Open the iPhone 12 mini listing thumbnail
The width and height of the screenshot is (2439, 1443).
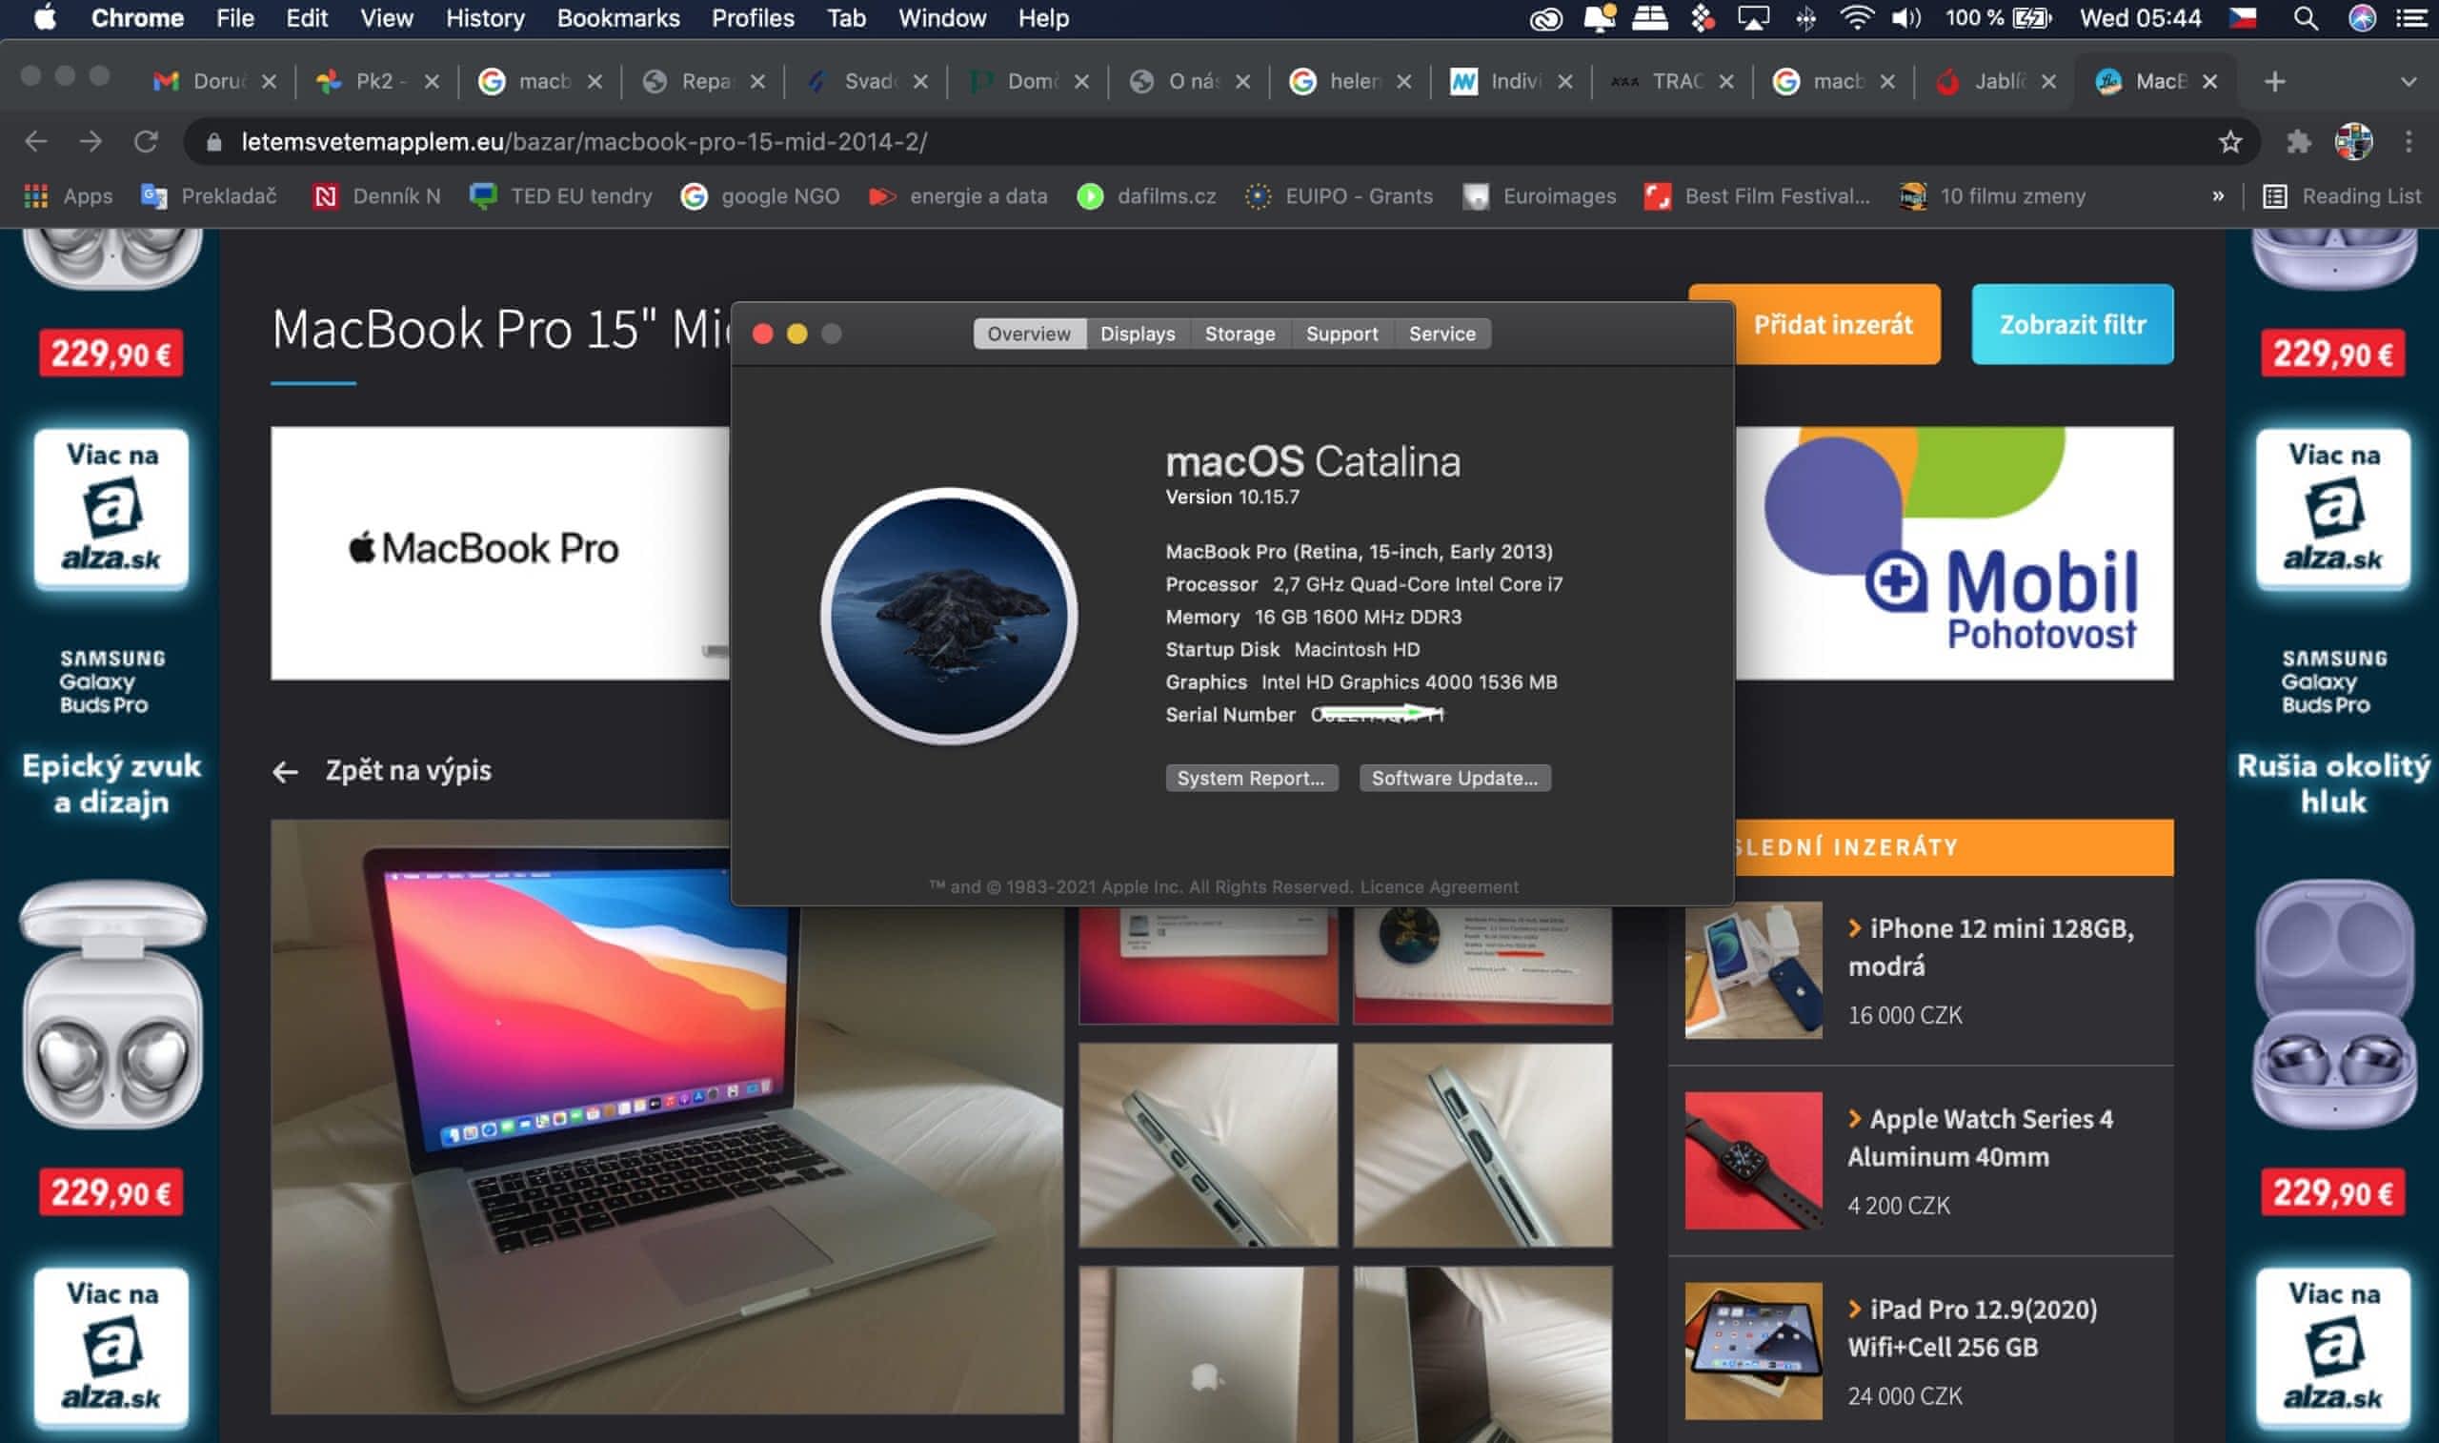pos(1753,969)
